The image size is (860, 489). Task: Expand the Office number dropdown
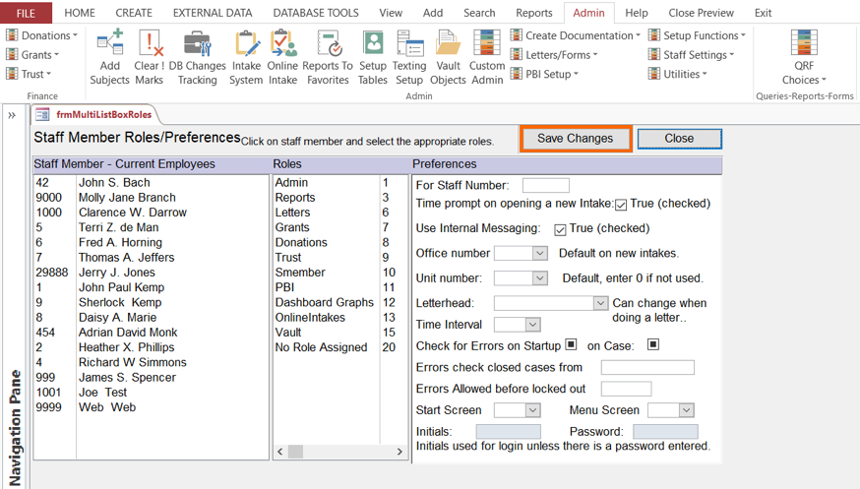click(x=539, y=254)
